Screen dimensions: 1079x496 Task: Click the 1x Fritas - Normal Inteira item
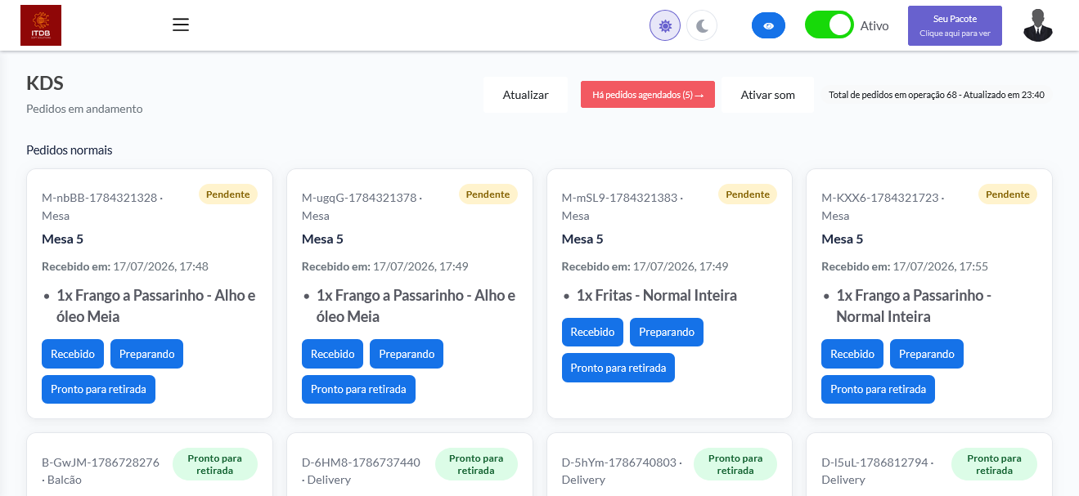[657, 295]
